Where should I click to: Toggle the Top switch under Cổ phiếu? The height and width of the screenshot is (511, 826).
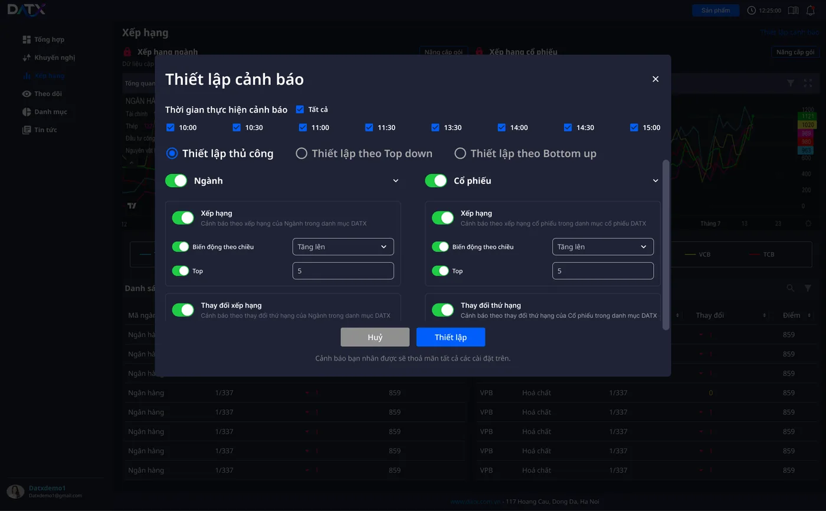coord(440,271)
